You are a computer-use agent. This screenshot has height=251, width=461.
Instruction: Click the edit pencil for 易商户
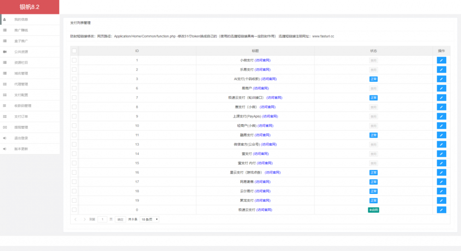point(441,88)
